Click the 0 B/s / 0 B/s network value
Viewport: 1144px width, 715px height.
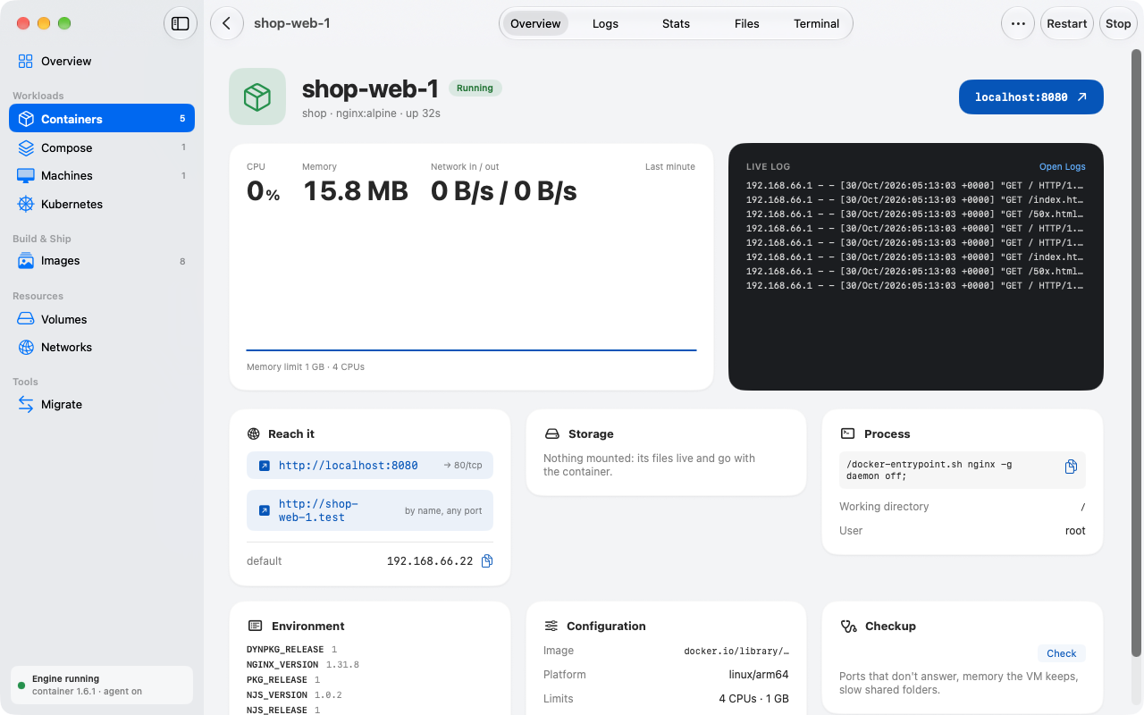coord(504,191)
